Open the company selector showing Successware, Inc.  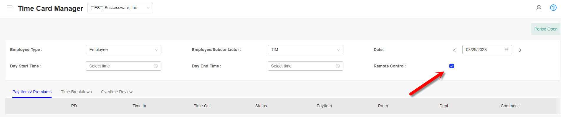point(120,8)
